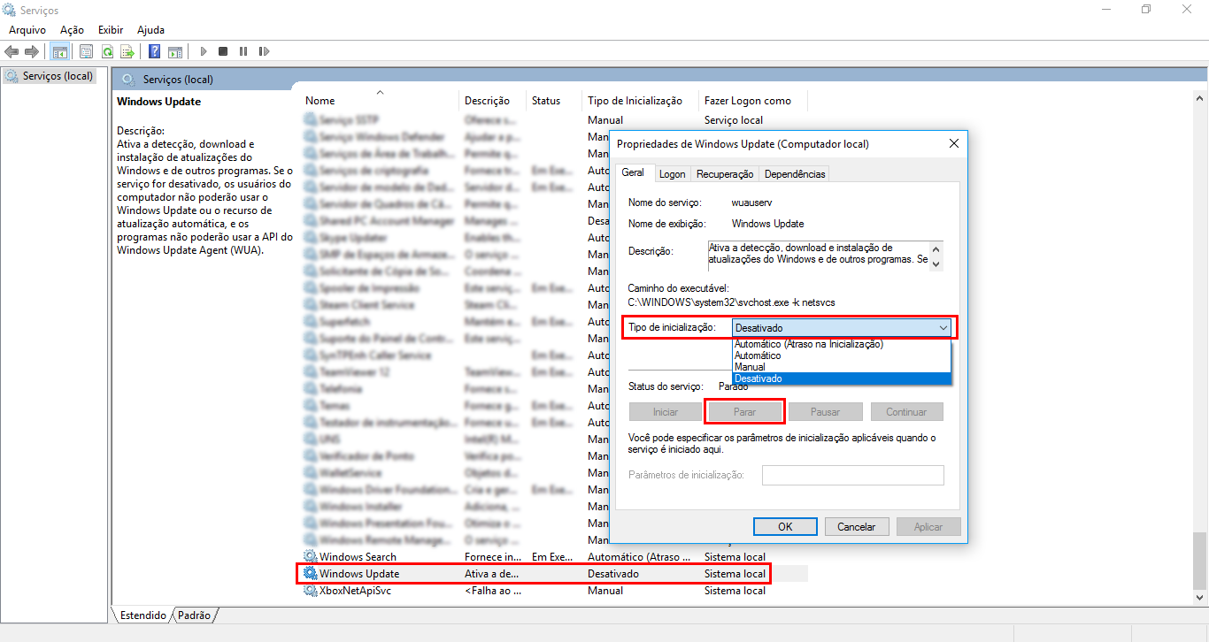Toggle the Show/Hide Action Pane icon
Screen dimensions: 1209x642
coord(175,51)
